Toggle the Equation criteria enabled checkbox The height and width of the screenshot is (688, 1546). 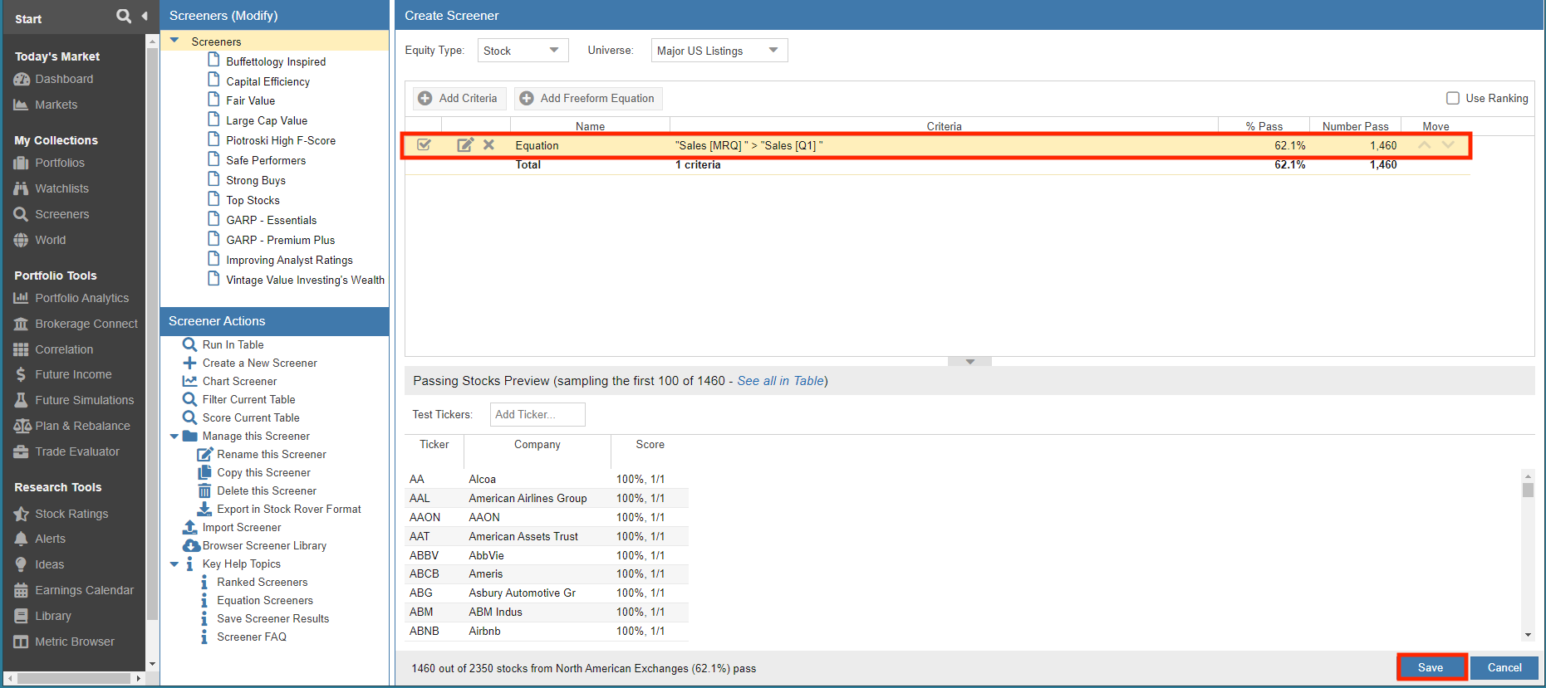click(x=424, y=144)
